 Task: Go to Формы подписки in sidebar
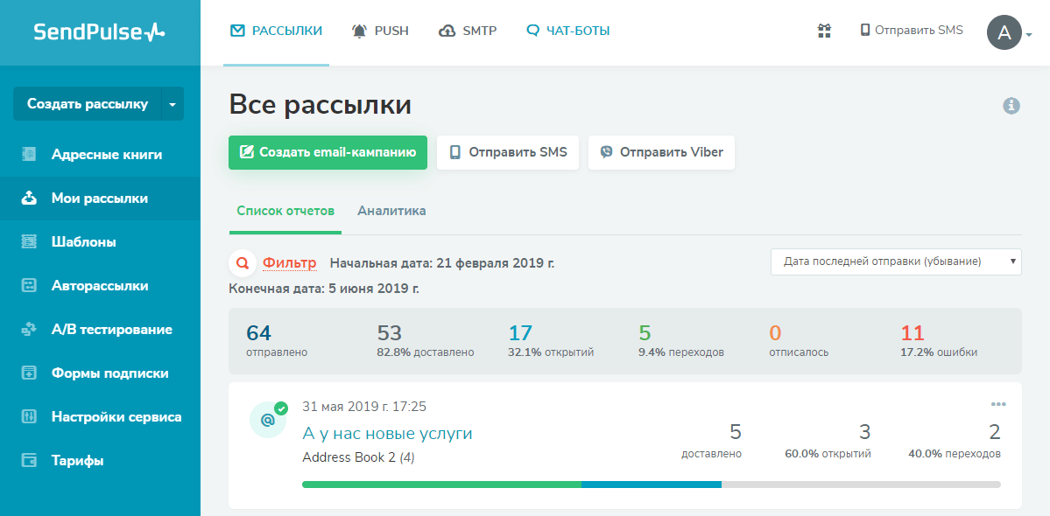click(x=100, y=373)
